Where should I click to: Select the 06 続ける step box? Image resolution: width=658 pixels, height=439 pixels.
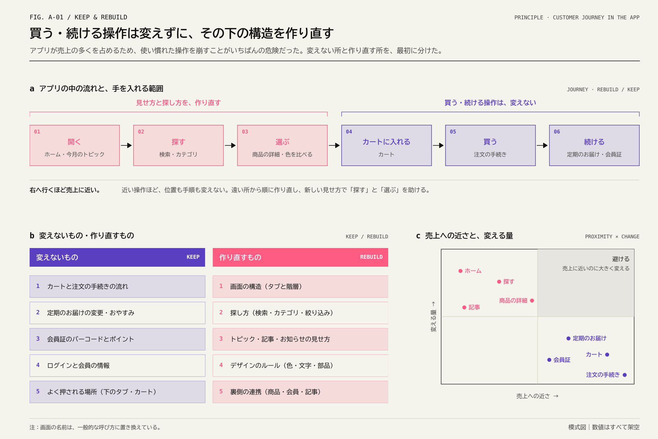pyautogui.click(x=594, y=145)
